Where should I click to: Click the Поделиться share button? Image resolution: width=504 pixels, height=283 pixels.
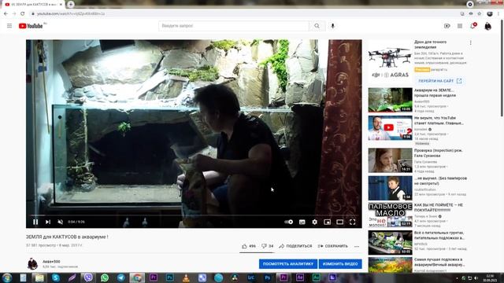point(295,246)
